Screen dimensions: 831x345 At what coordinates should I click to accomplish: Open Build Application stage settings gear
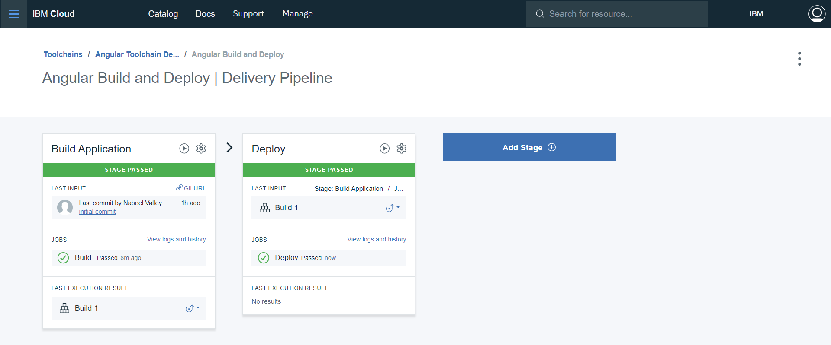[201, 149]
